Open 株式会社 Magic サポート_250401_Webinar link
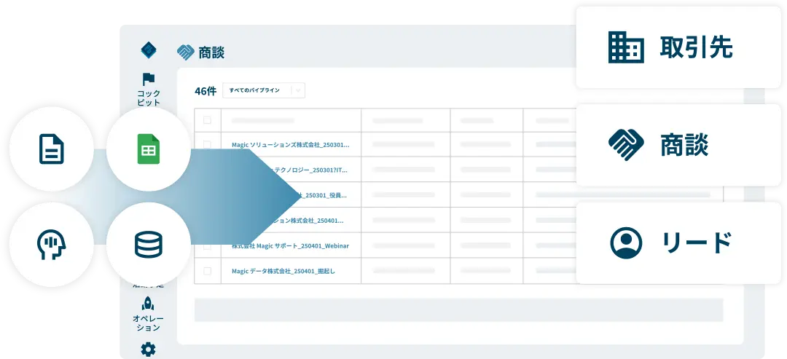 coord(290,246)
